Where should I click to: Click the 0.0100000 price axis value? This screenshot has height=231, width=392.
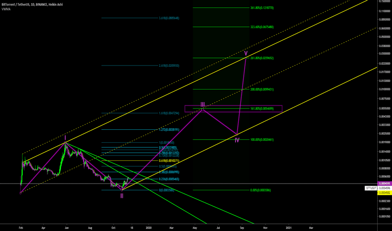click(384, 89)
